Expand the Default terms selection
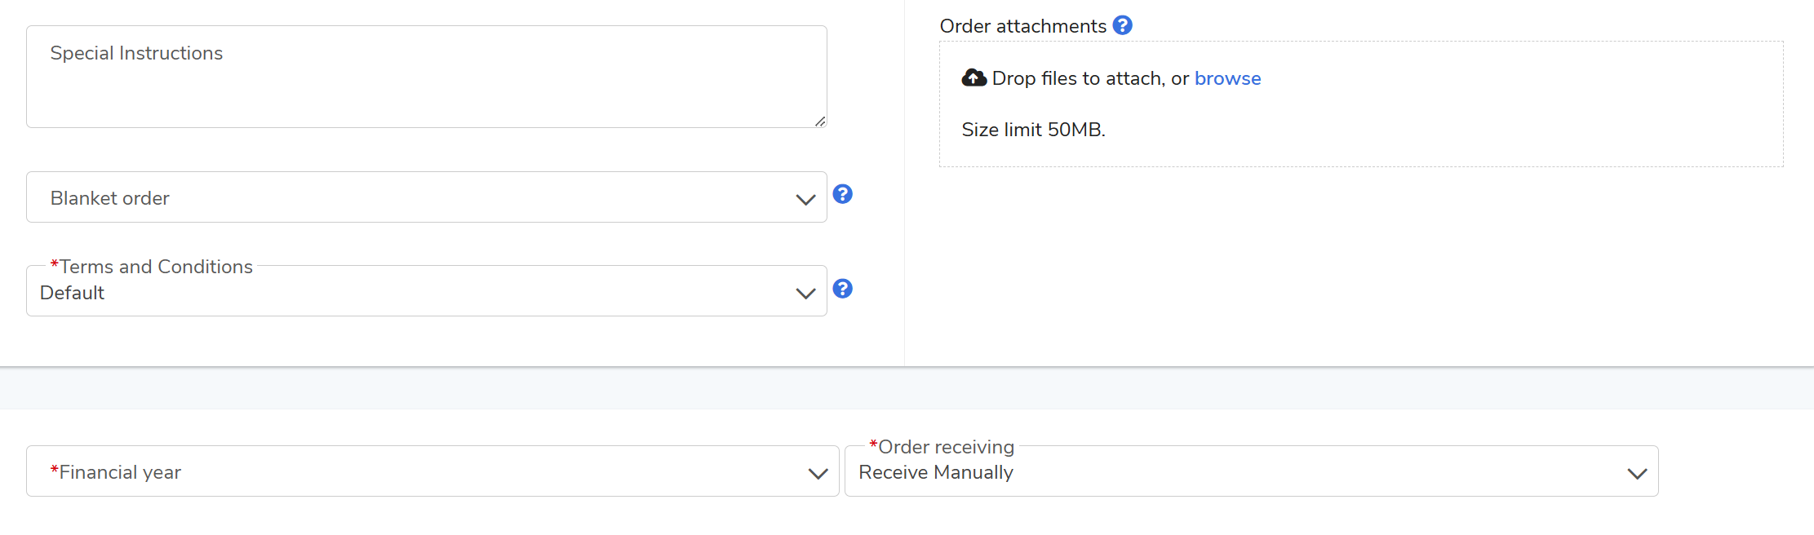Screen dimensions: 1814x535 coord(408,293)
